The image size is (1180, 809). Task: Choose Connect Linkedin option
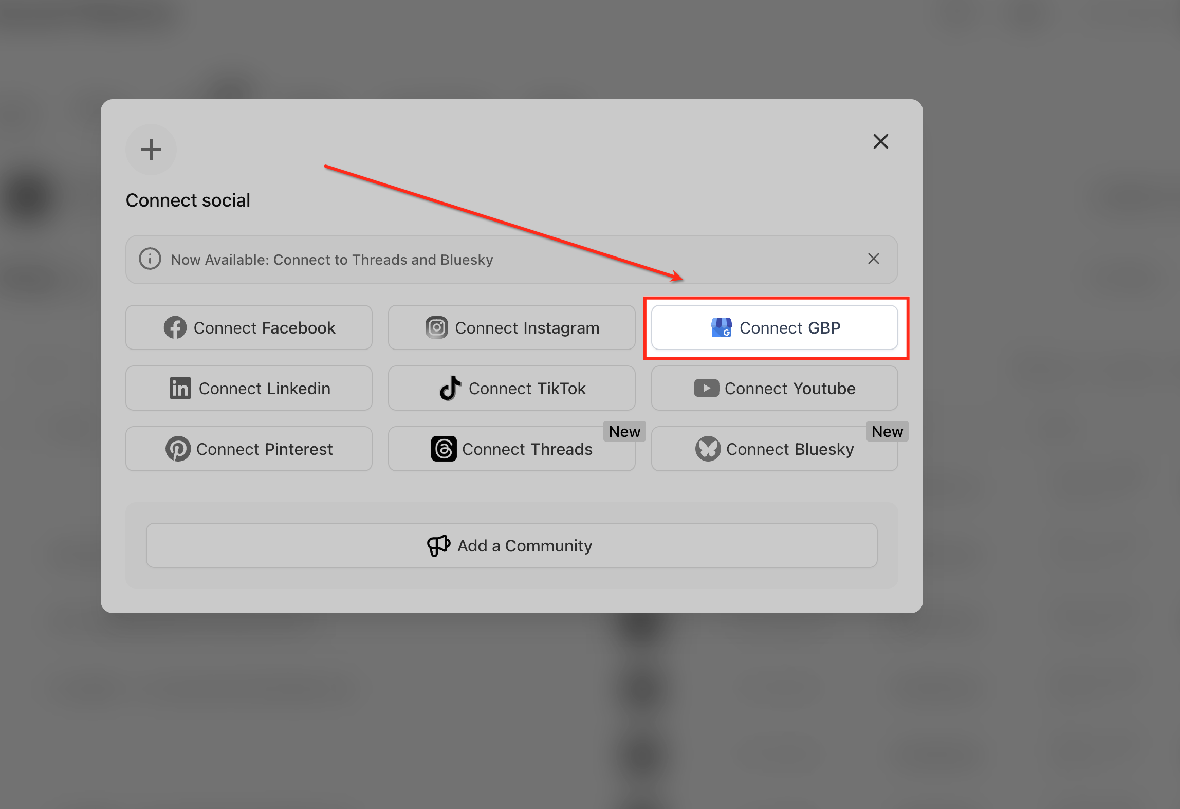pyautogui.click(x=249, y=388)
